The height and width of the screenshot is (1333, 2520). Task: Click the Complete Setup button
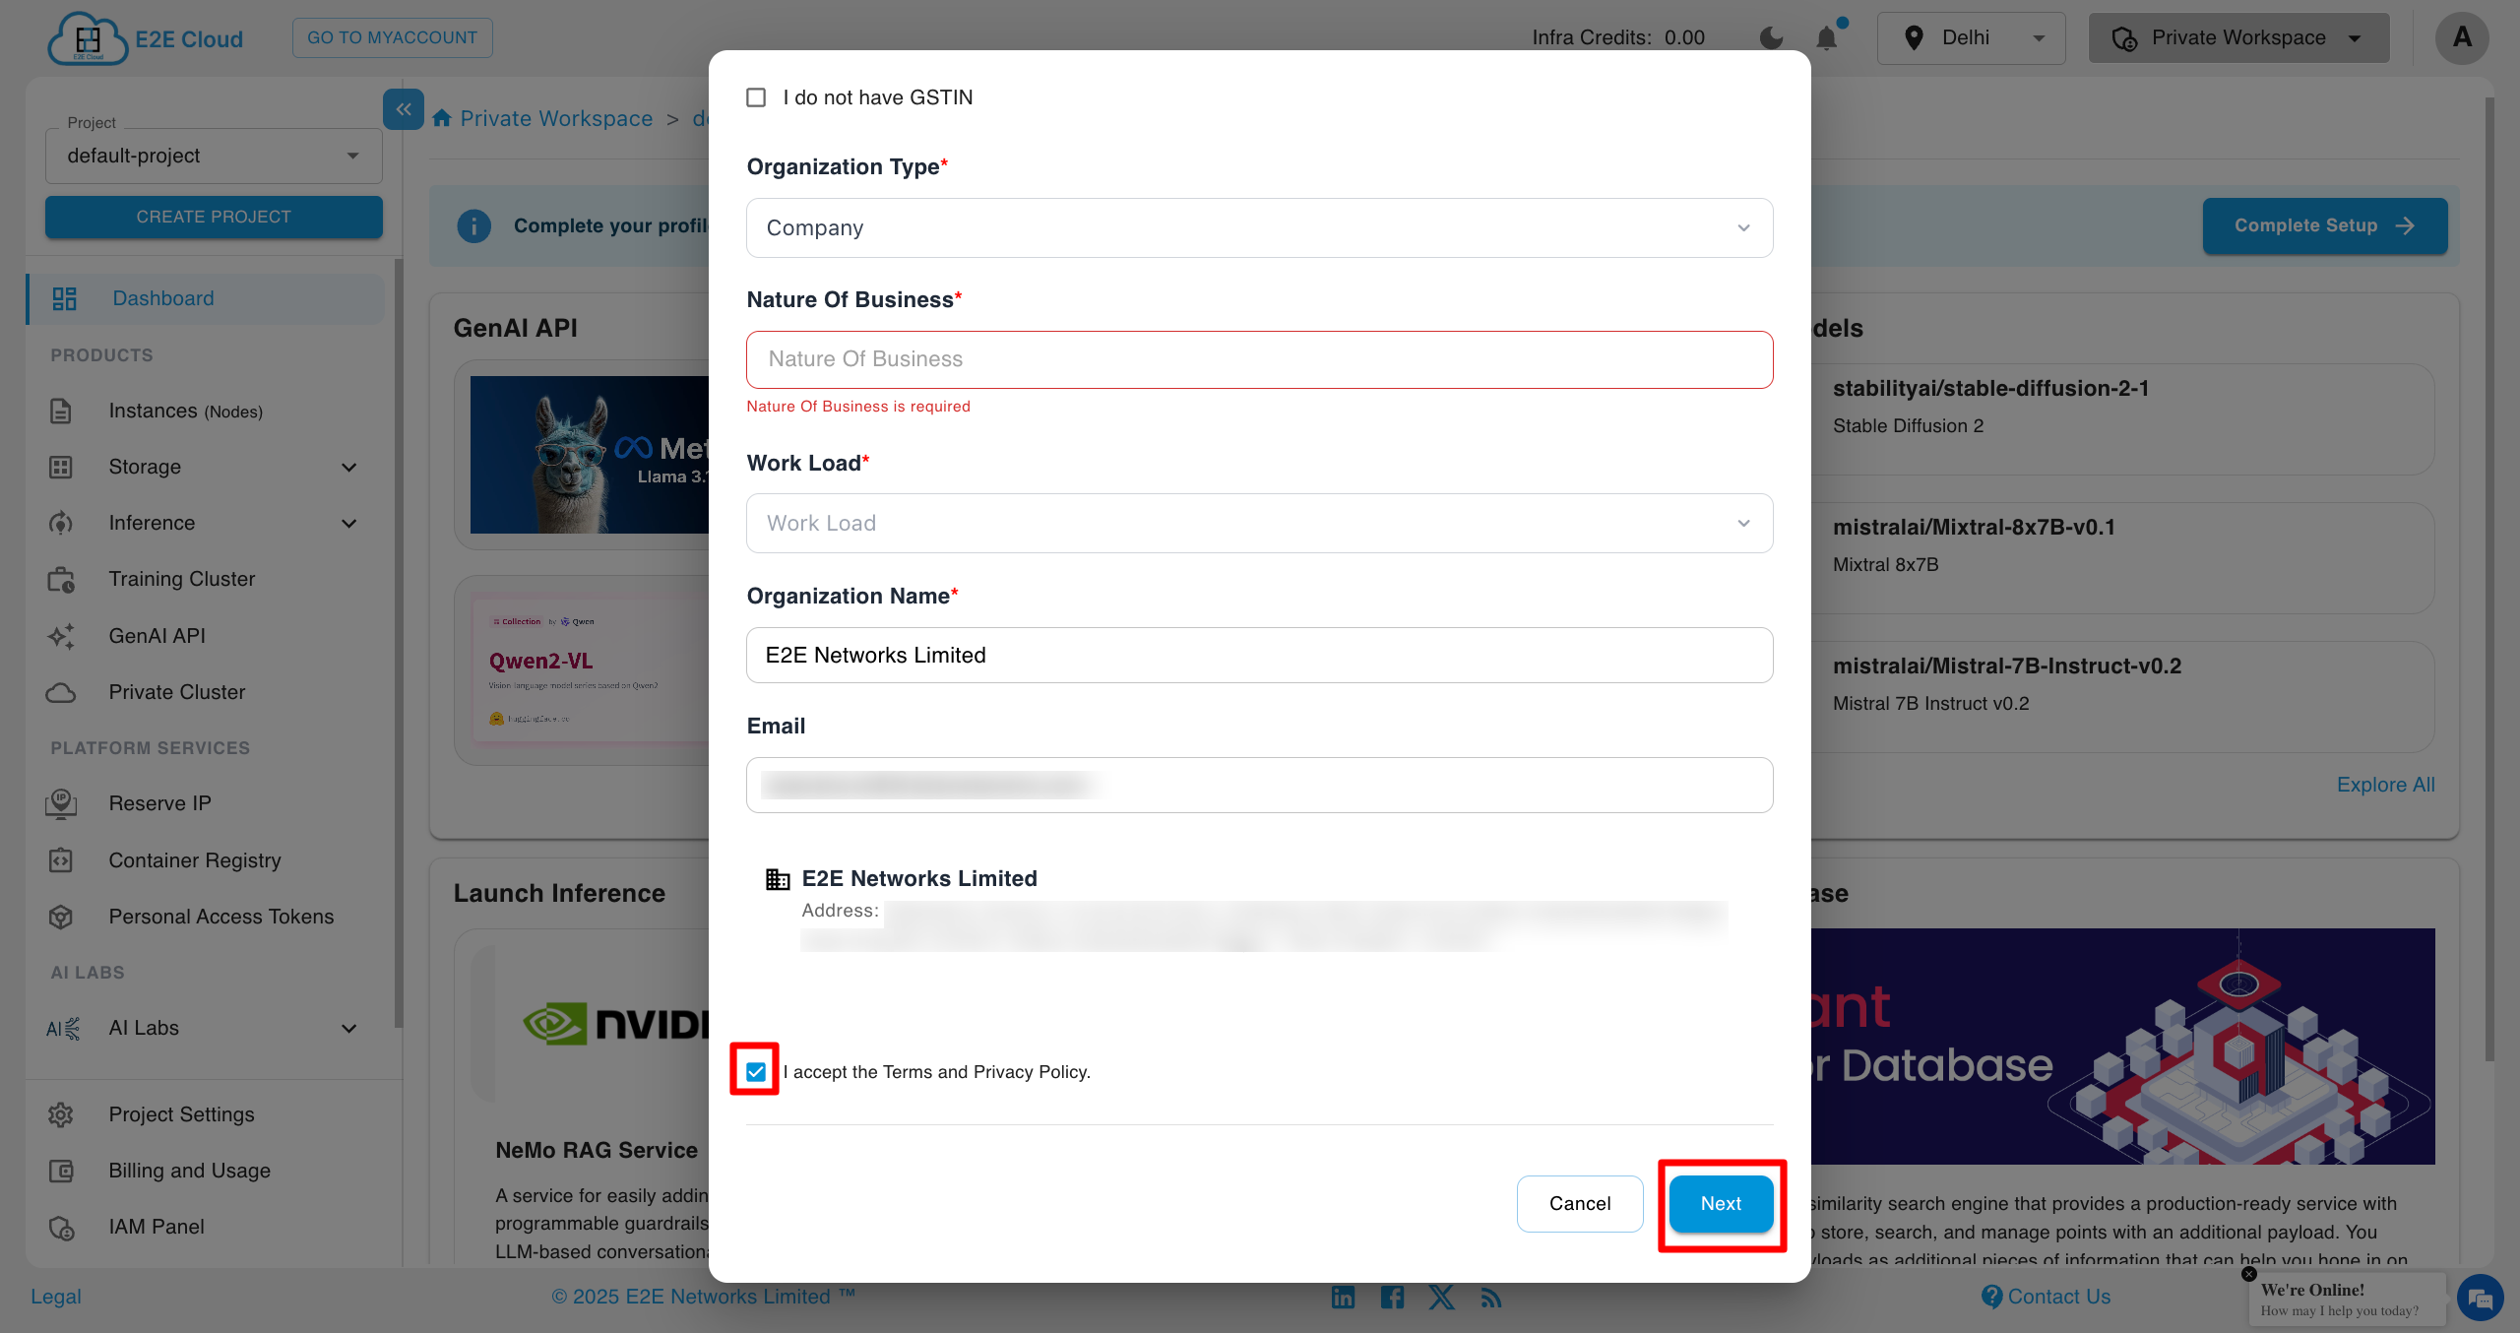[2325, 225]
